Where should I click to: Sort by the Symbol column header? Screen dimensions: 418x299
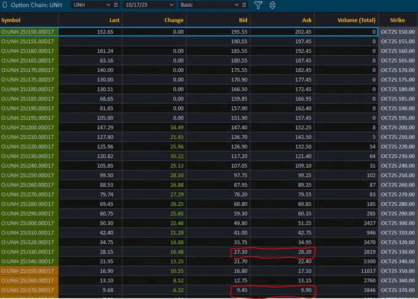[10, 20]
